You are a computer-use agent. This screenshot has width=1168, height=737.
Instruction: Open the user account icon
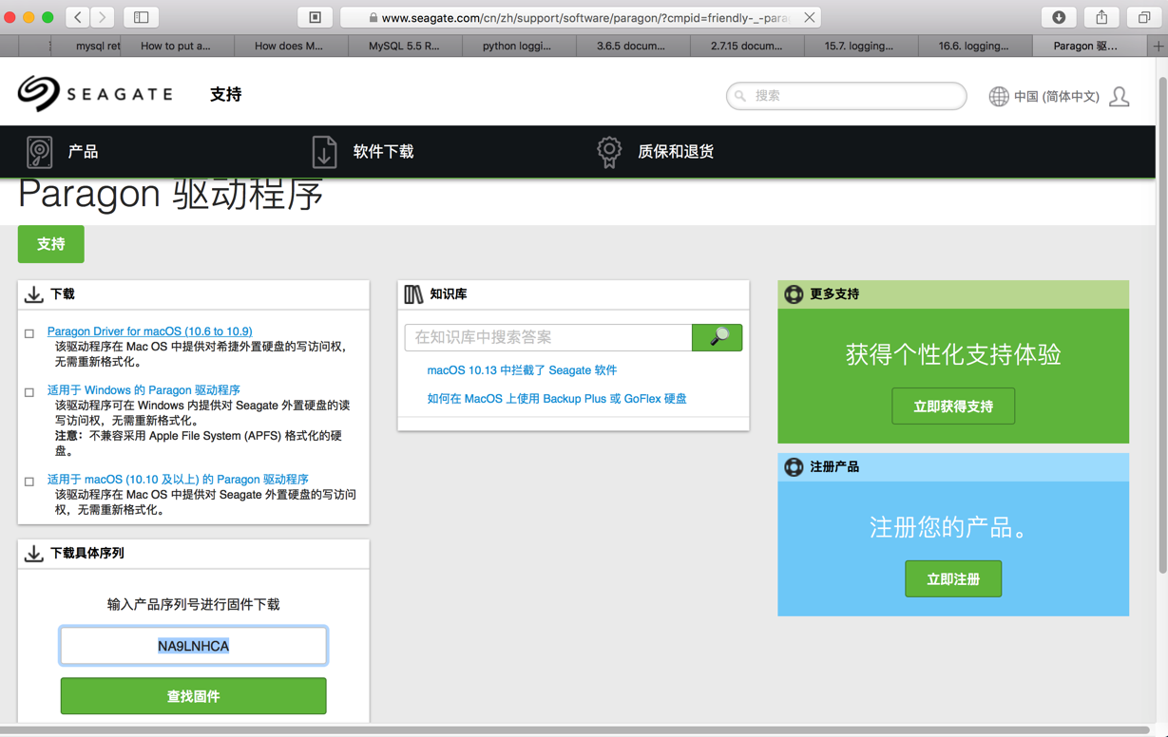1120,96
